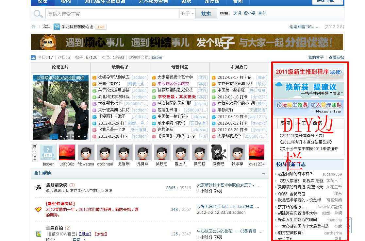Expand the 快捷导航 dropdown arrow

(x=341, y=1)
